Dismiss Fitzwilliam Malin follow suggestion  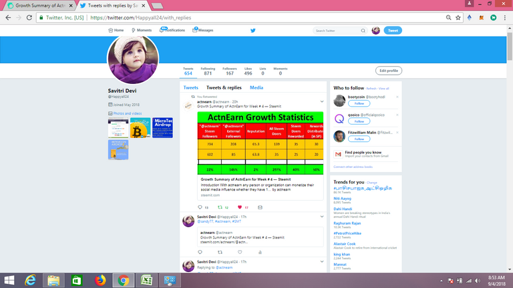click(397, 133)
